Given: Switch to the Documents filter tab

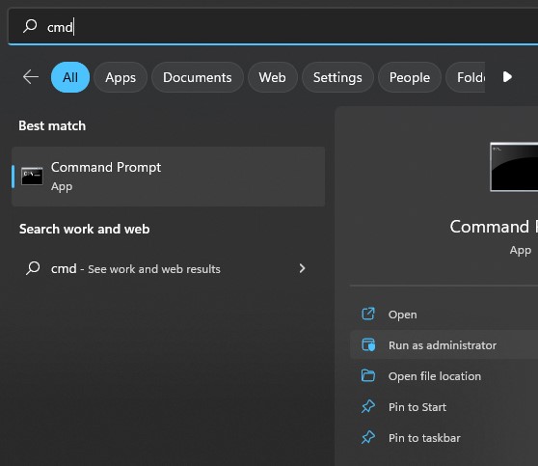Looking at the screenshot, I should point(198,77).
